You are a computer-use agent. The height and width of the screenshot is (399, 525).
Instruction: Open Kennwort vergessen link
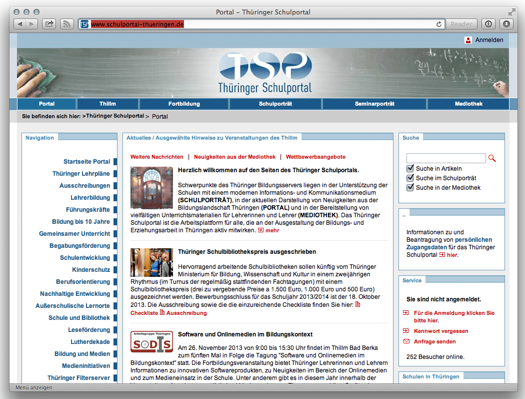coord(441,331)
